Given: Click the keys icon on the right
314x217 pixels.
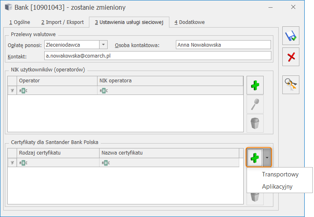Looking at the screenshot, I should coord(291,85).
